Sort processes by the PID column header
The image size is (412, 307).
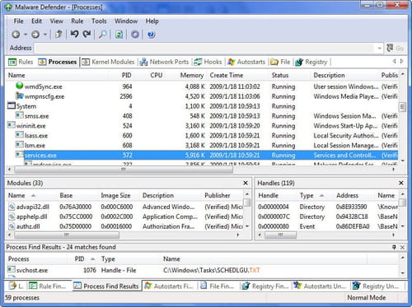coord(127,75)
